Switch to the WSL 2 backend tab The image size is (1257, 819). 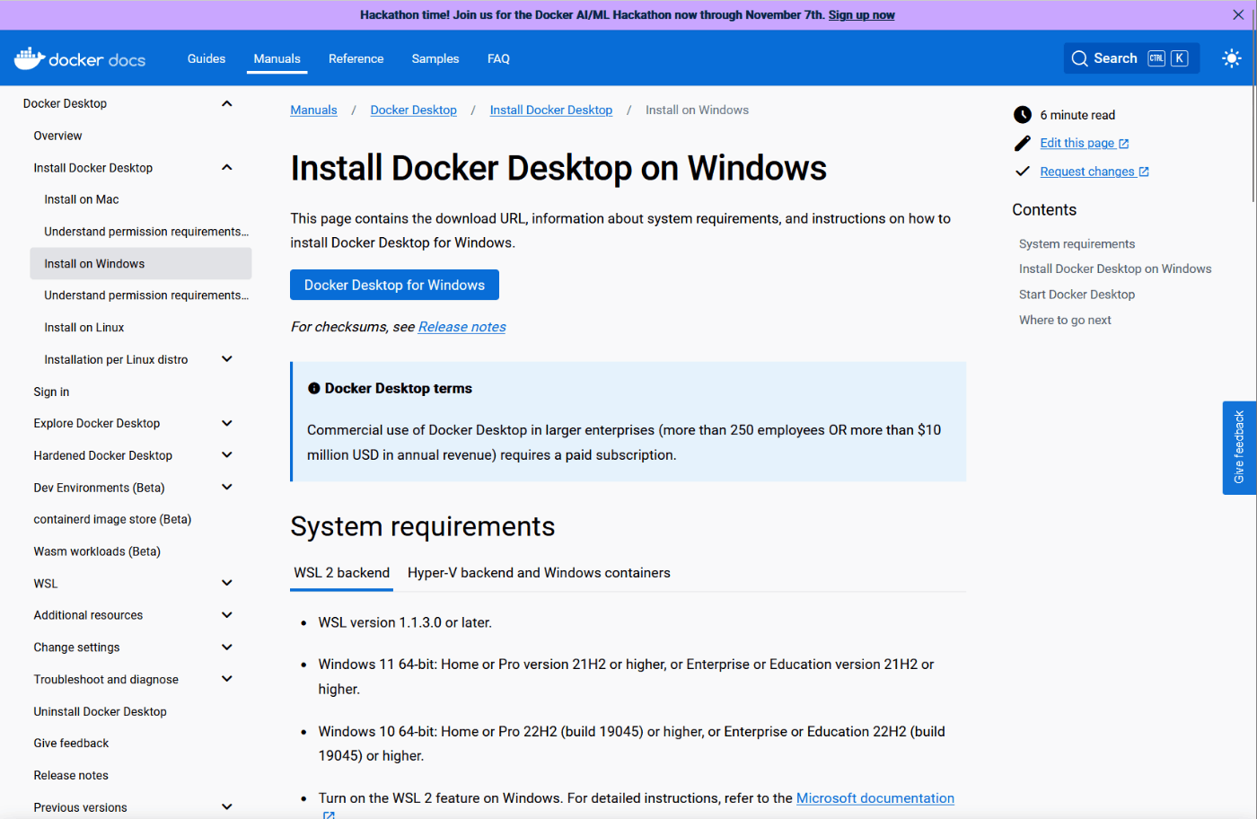[342, 573]
